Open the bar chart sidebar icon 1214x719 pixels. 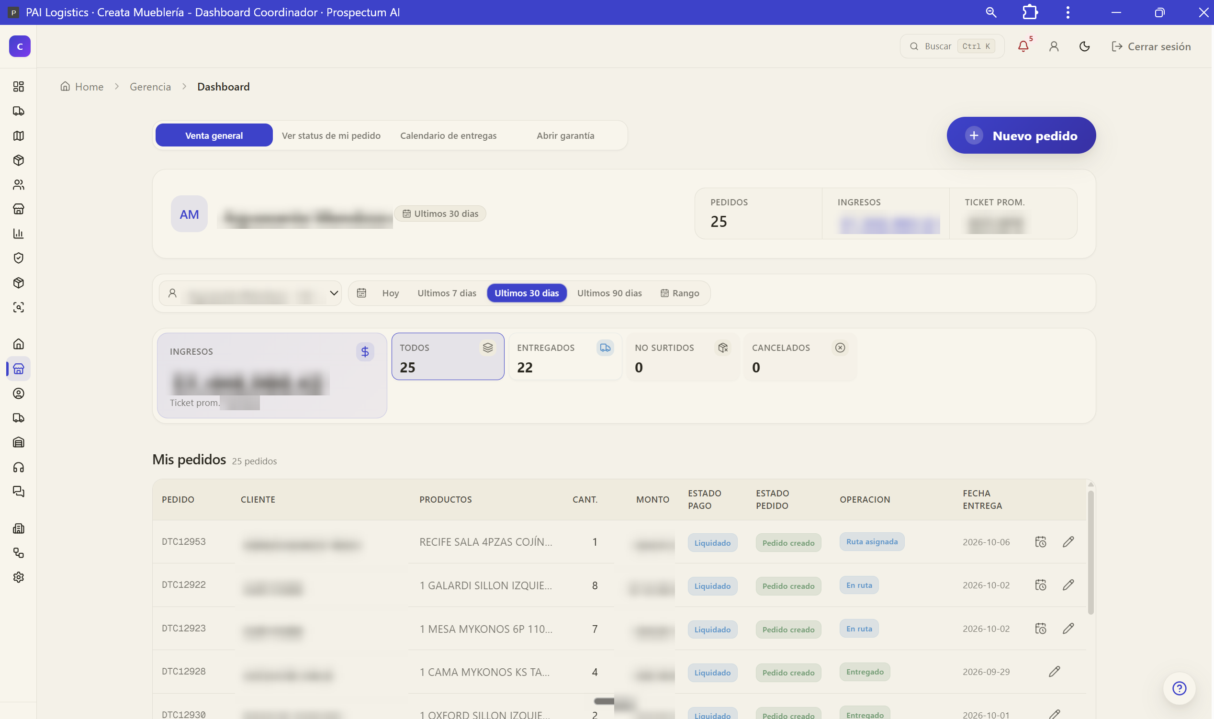tap(18, 234)
